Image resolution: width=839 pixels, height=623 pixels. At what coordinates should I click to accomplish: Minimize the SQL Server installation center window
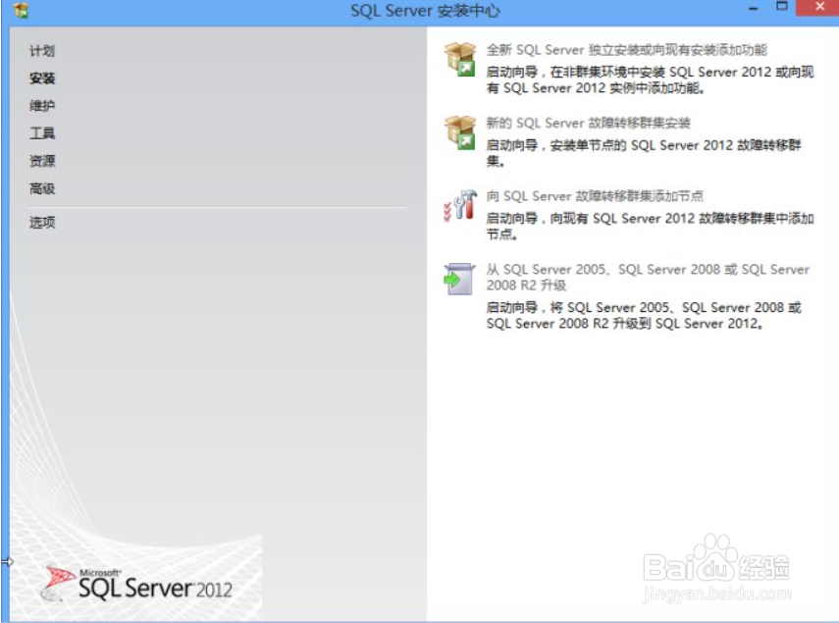coord(753,8)
